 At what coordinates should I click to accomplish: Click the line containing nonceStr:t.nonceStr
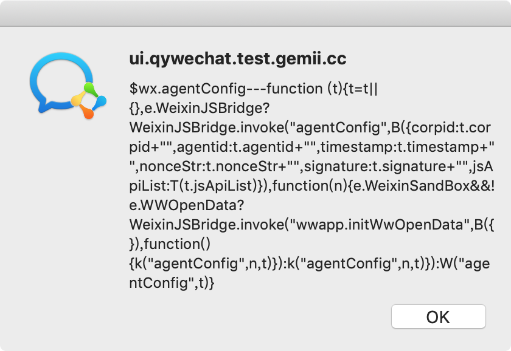coord(311,166)
